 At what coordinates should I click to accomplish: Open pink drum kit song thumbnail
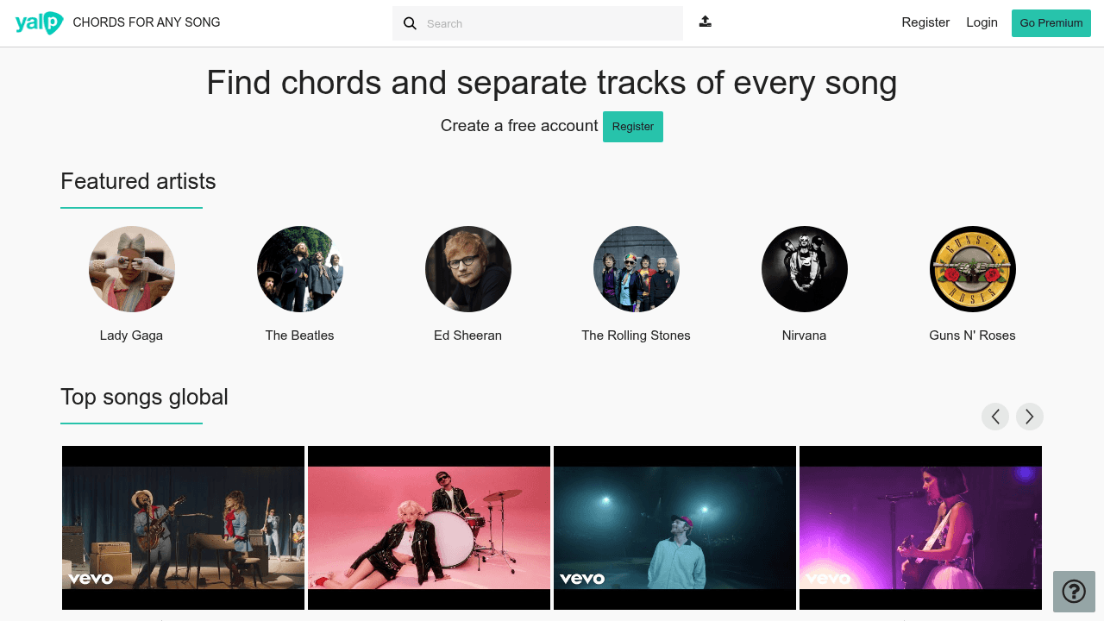(429, 528)
